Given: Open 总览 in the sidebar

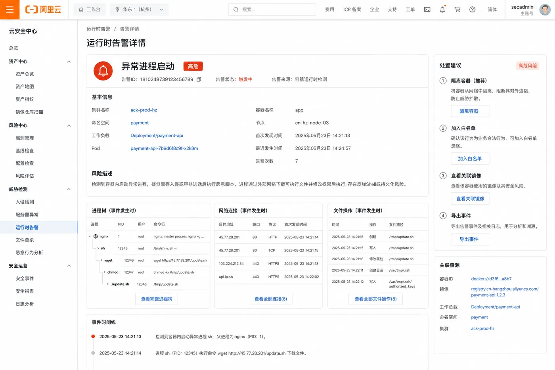Looking at the screenshot, I should [x=13, y=48].
